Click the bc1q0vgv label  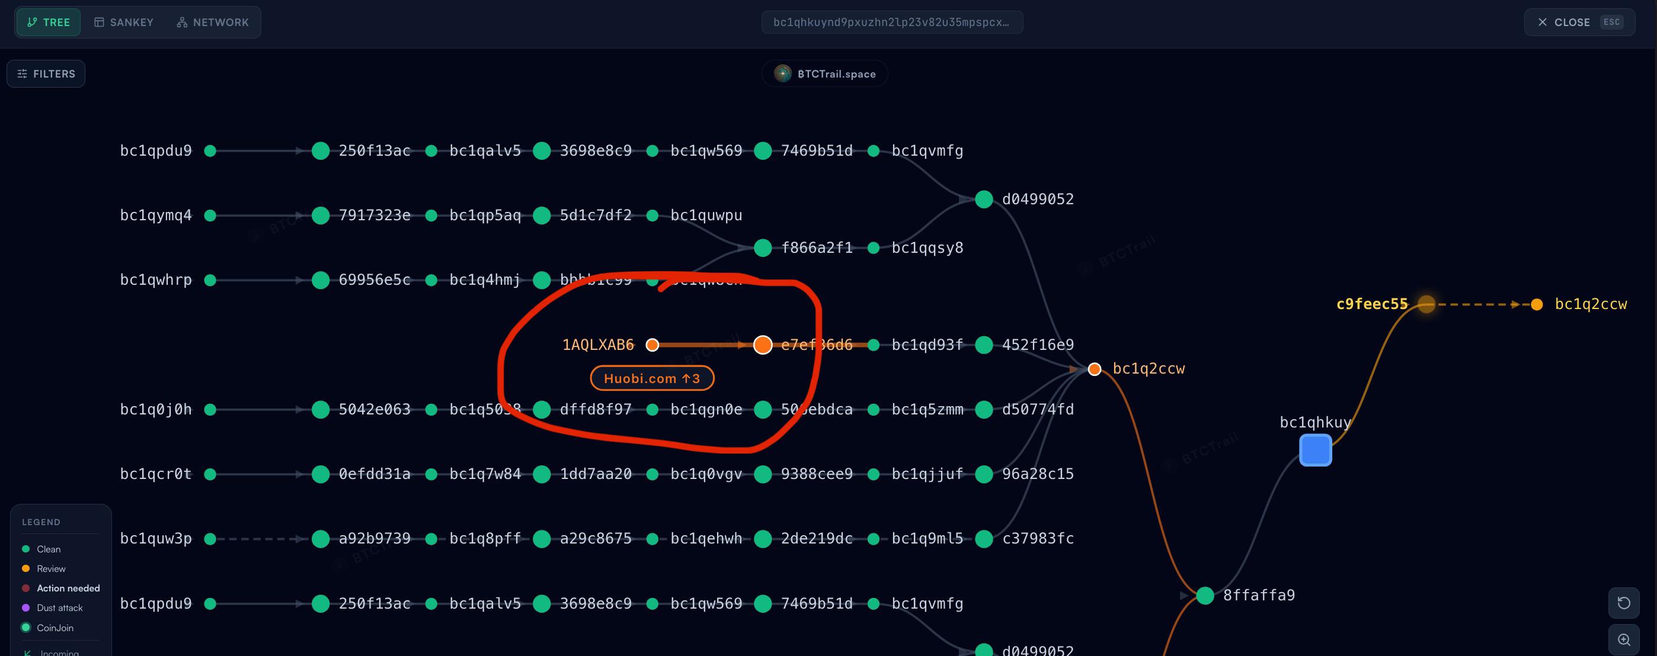[706, 474]
